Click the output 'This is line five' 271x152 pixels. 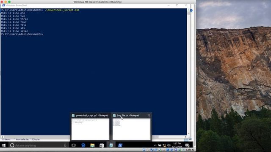click(14, 25)
